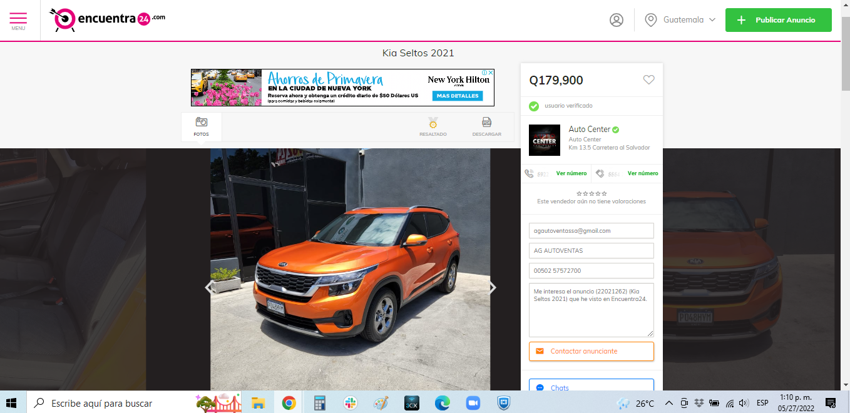
Task: Go to the encuentra24.com home logo
Action: click(x=107, y=19)
